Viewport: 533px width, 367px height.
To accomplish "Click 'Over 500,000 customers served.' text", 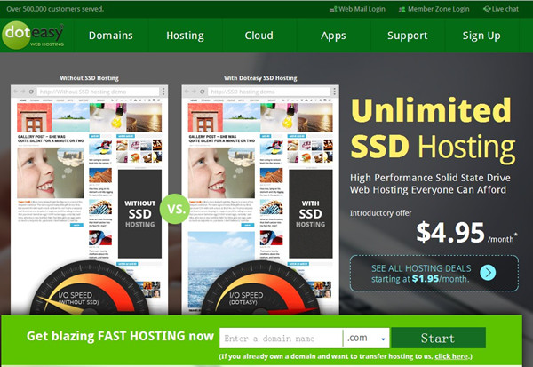I will tap(55, 9).
